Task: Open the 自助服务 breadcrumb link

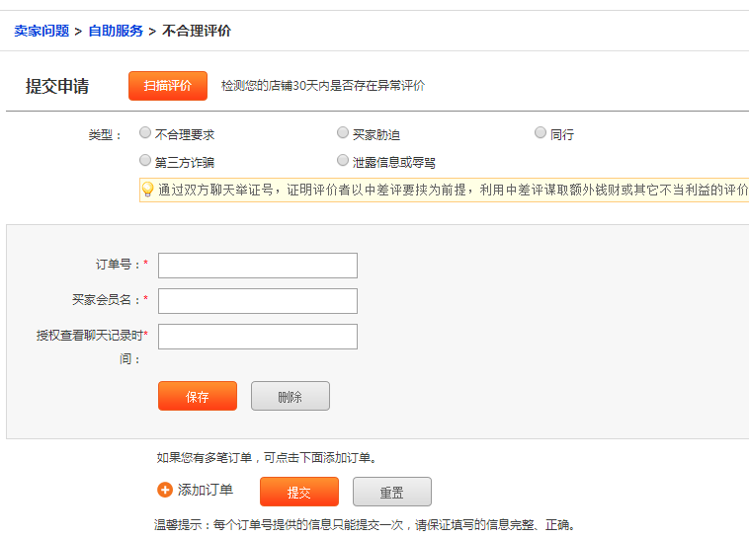Action: coord(116,31)
